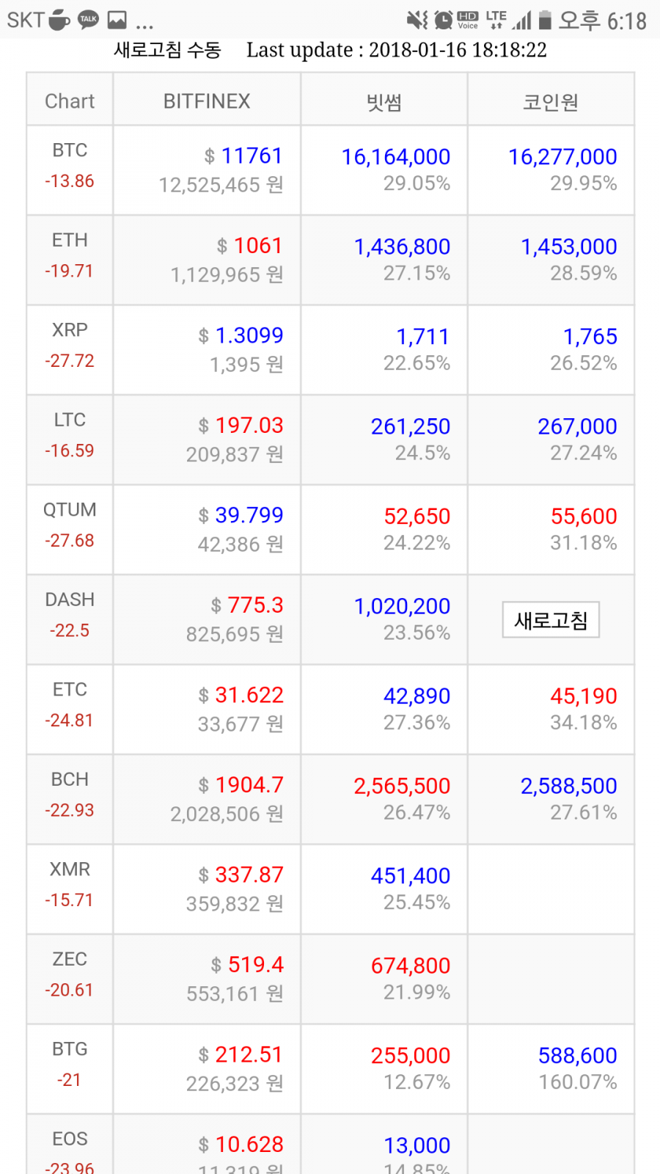Tap Coinone BCH price 2,588,500
This screenshot has height=1174, width=660.
(569, 786)
